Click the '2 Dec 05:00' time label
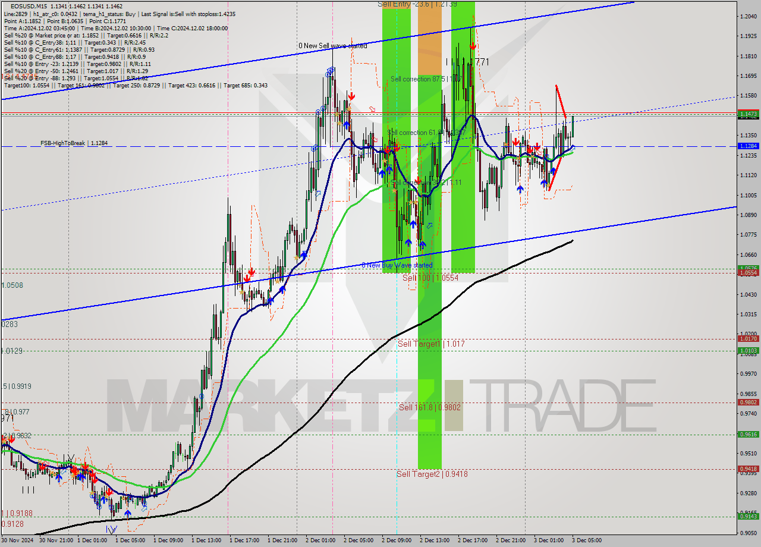Screen dimensions: 761x547 coord(359,540)
